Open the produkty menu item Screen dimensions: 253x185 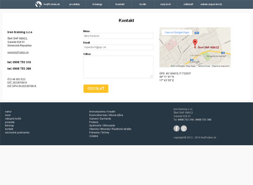(x=75, y=4)
